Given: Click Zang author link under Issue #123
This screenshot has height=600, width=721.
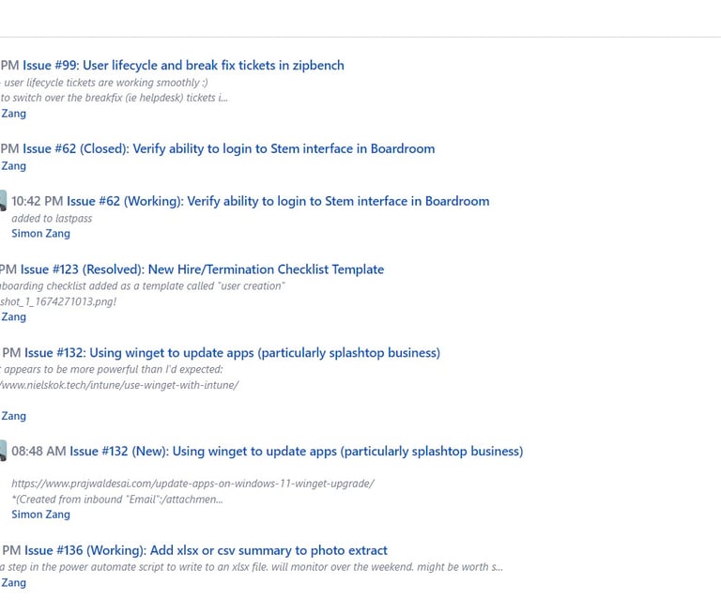Looking at the screenshot, I should [13, 316].
